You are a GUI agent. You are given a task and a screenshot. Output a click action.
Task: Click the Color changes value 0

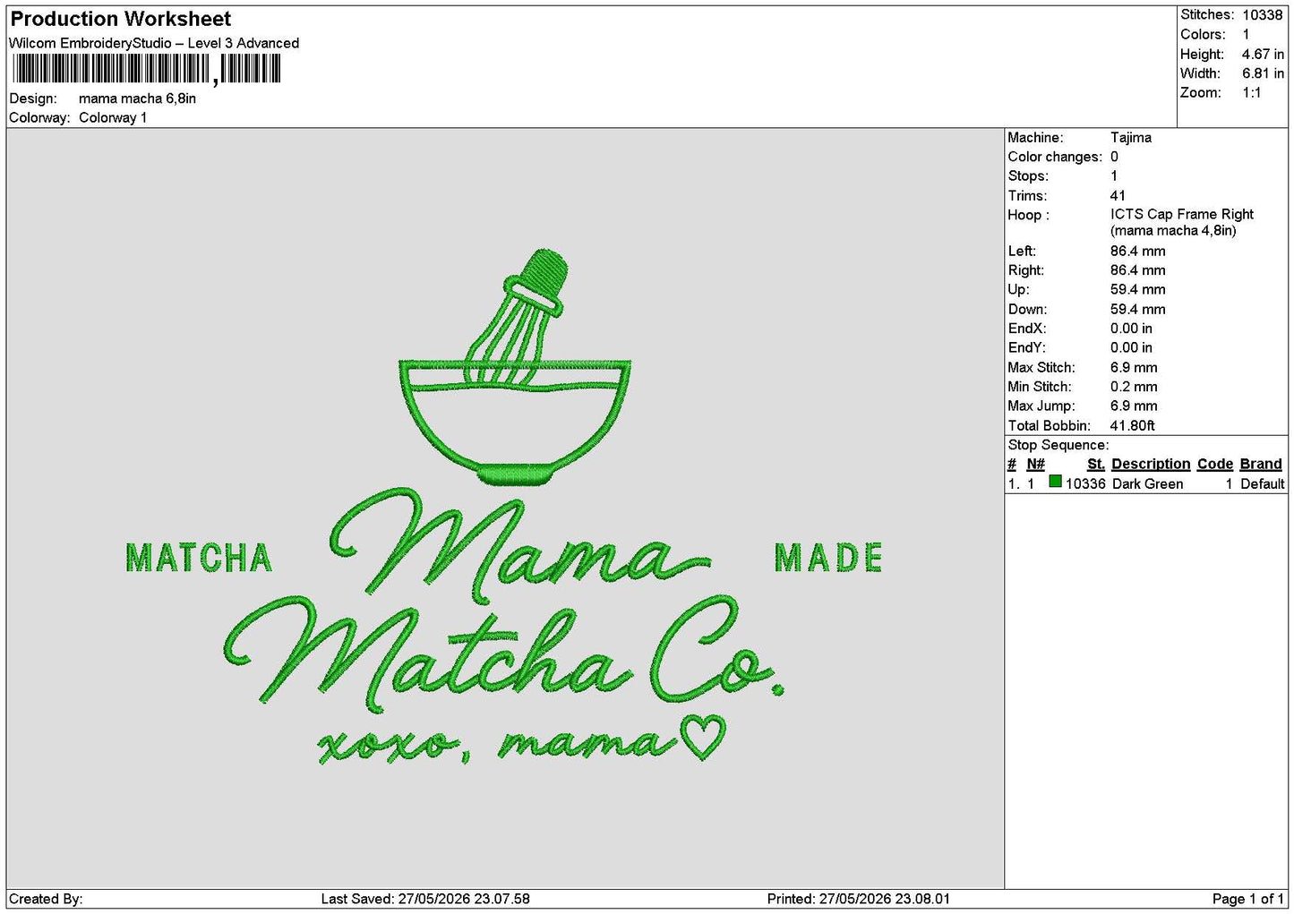[x=1115, y=157]
